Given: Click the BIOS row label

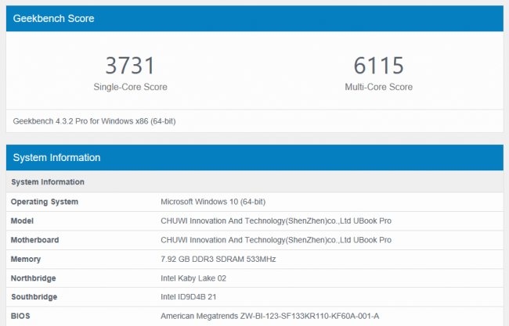Looking at the screenshot, I should (x=20, y=316).
